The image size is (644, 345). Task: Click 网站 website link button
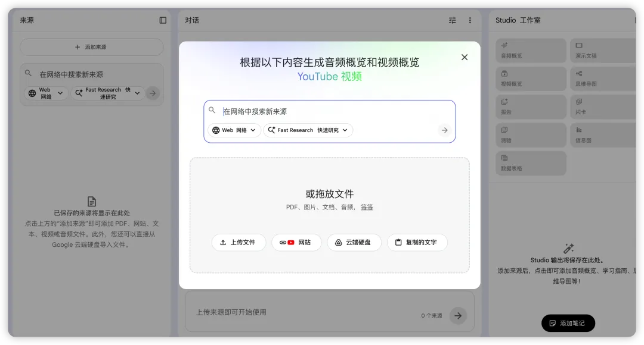[296, 243]
